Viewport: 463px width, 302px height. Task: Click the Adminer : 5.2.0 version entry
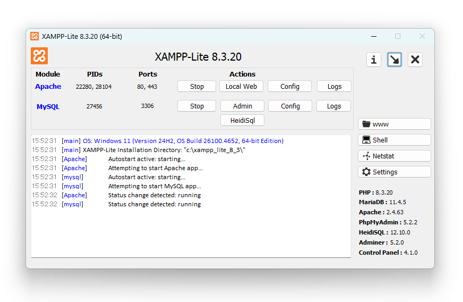381,242
